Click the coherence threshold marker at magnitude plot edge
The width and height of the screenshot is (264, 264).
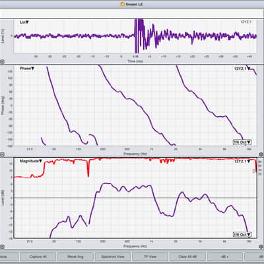point(255,171)
